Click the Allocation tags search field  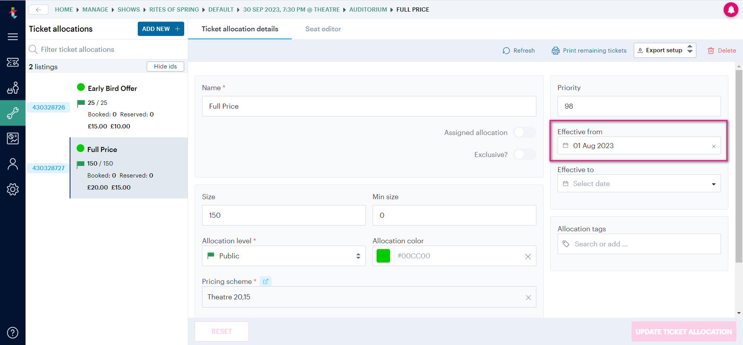639,244
